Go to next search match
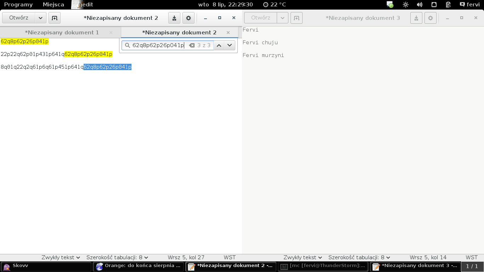484x272 pixels. [230, 45]
